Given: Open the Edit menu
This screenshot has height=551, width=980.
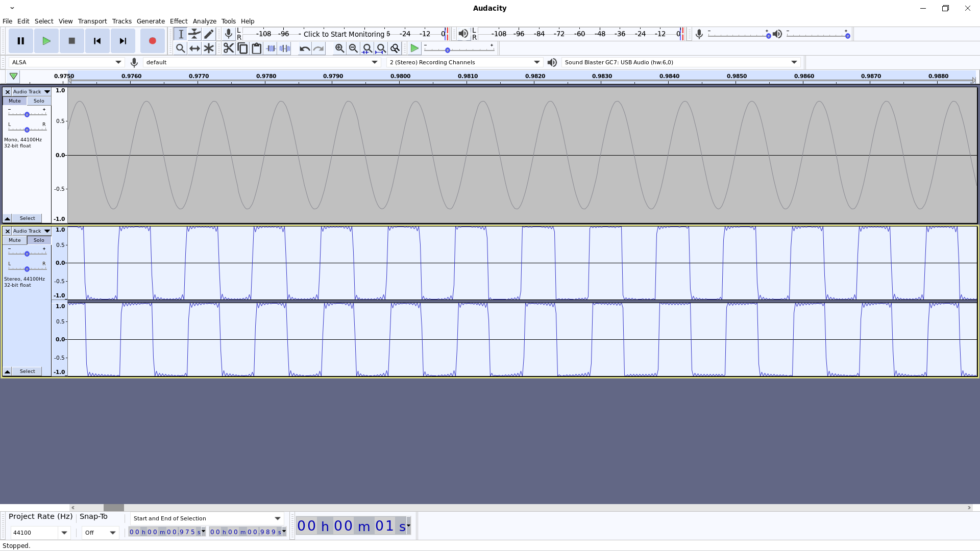Looking at the screenshot, I should click(23, 21).
